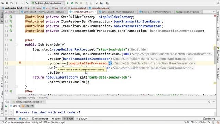Navigate forward with the right arrow
Image resolution: width=220 pixels, height=124 pixels.
pos(22,3)
